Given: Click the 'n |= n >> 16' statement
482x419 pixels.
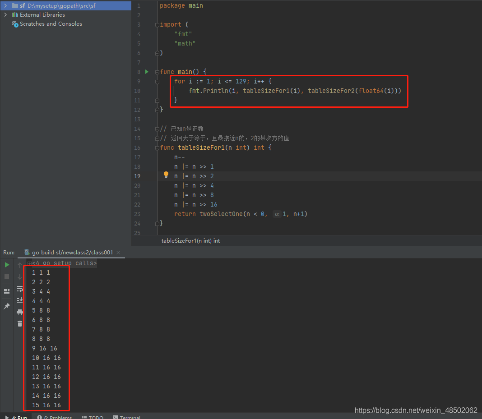Looking at the screenshot, I should (x=195, y=205).
